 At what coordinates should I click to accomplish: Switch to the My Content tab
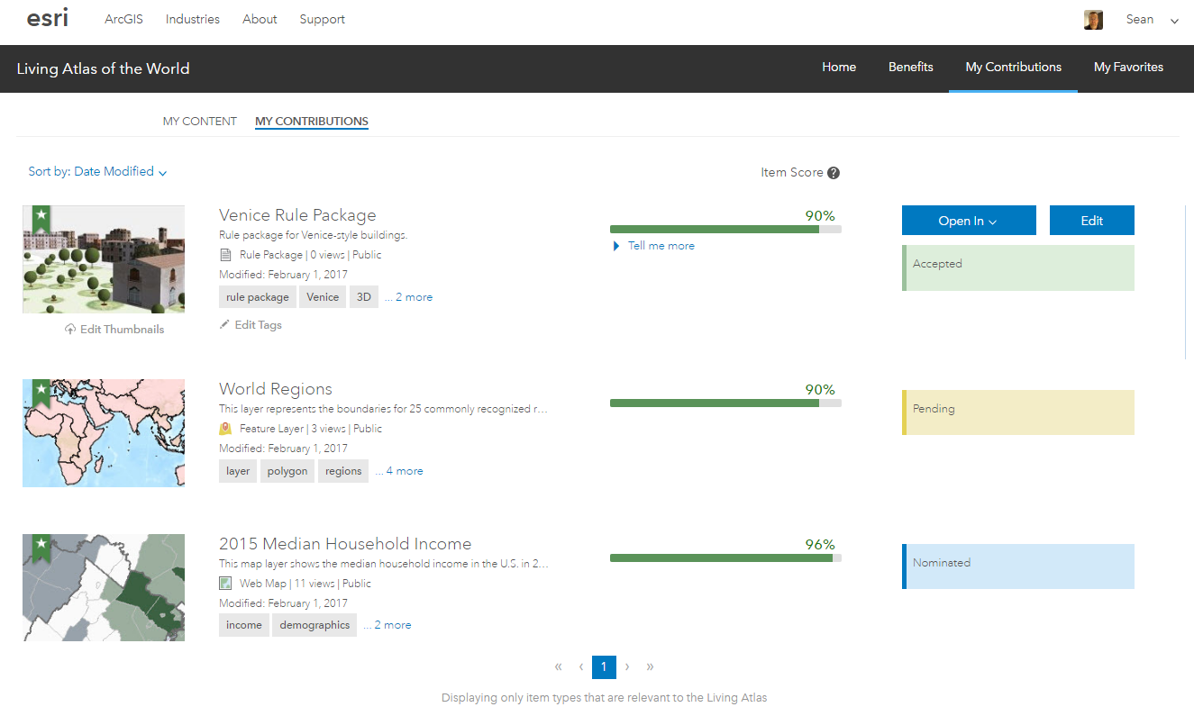tap(199, 122)
